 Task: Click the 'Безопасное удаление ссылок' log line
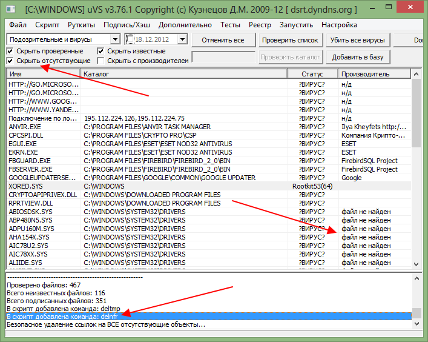[x=106, y=325]
